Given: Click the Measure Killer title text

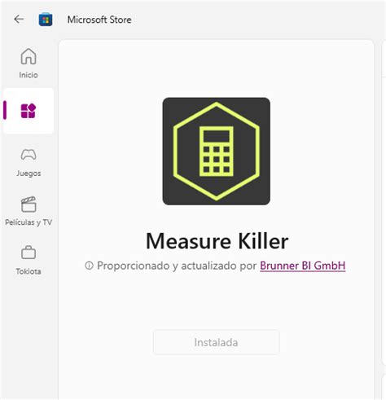Looking at the screenshot, I should [x=217, y=241].
